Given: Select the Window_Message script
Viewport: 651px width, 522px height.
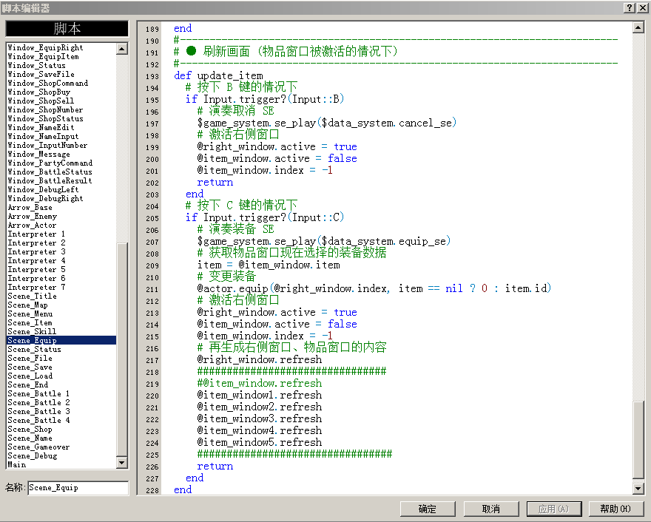Looking at the screenshot, I should click(x=61, y=154).
